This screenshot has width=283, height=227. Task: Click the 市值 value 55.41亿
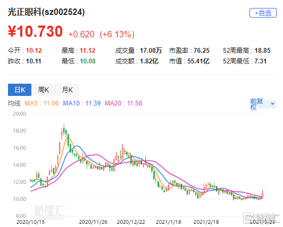click(198, 61)
